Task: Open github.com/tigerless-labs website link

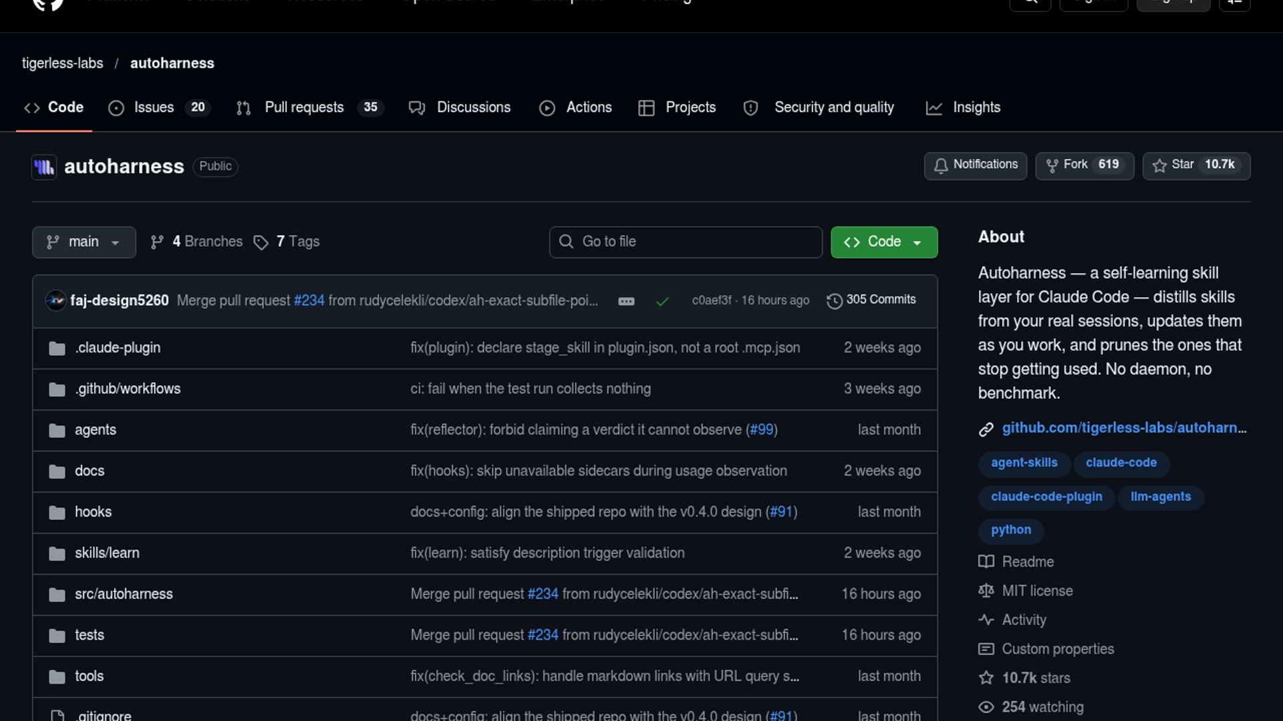Action: coord(1124,428)
